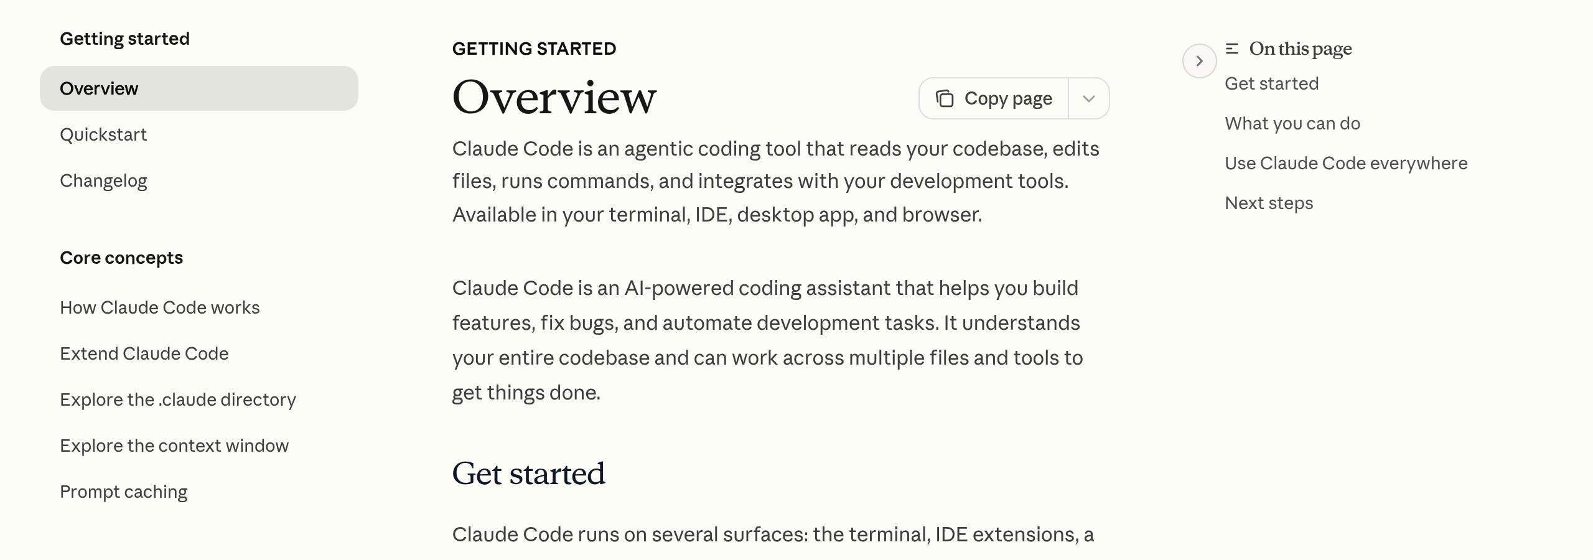1593x560 pixels.
Task: Go to the Changelog page
Action: coord(103,180)
